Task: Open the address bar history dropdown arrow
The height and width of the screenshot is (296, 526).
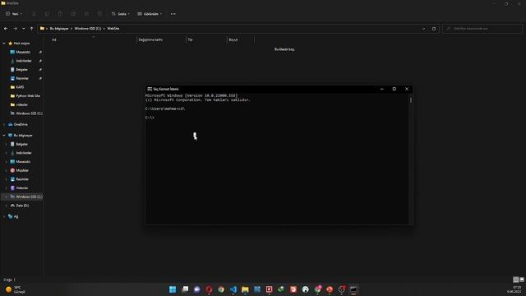Action: click(x=424, y=29)
